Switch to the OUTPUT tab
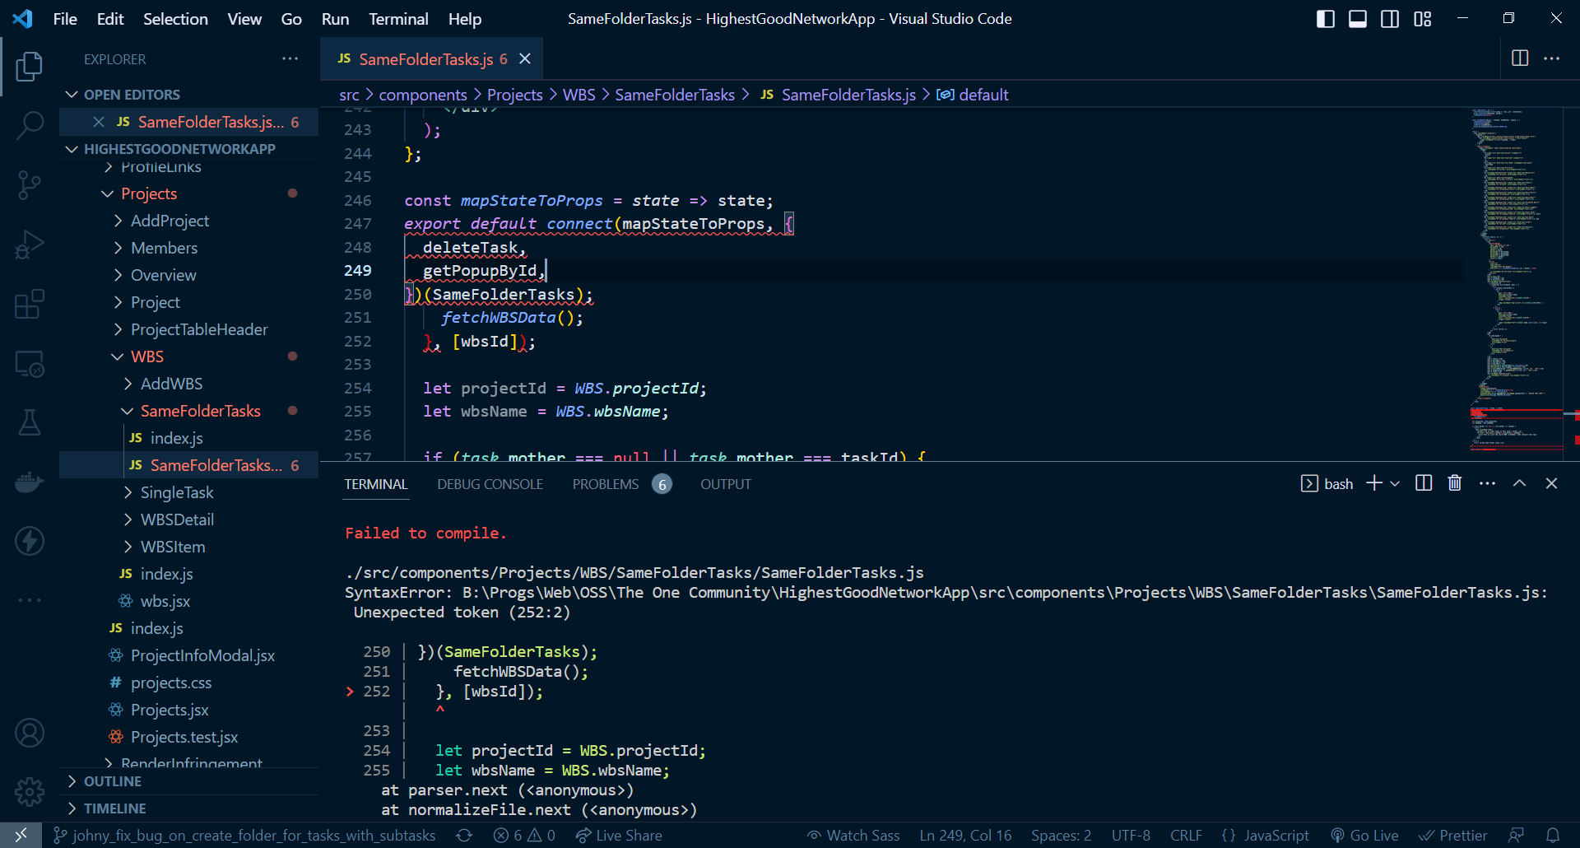This screenshot has height=848, width=1580. 725,484
